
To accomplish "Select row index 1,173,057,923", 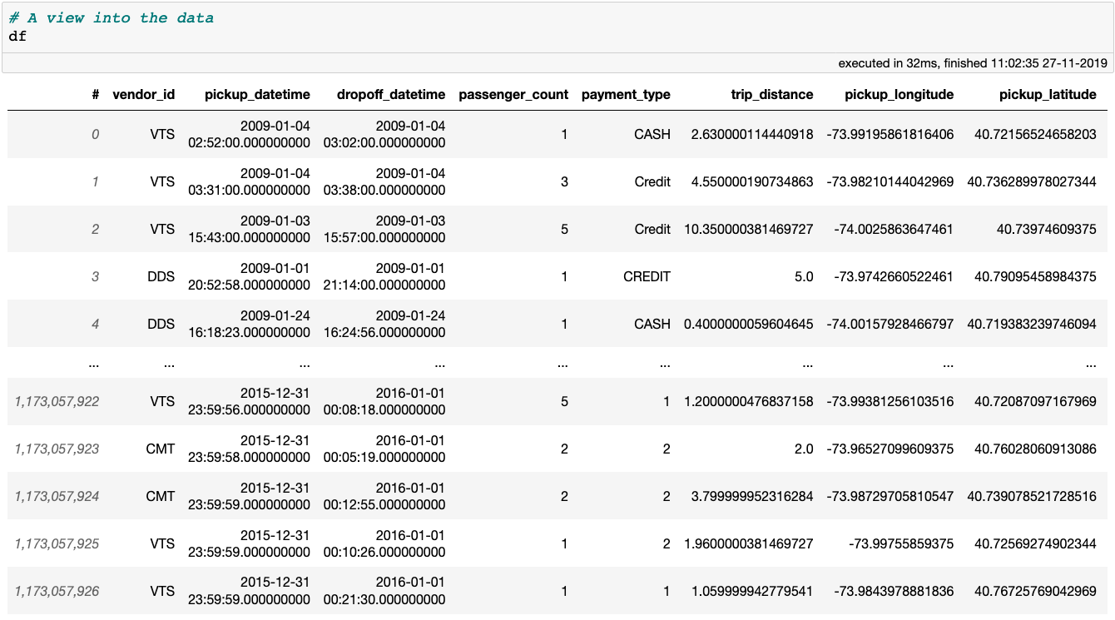I will pos(57,449).
